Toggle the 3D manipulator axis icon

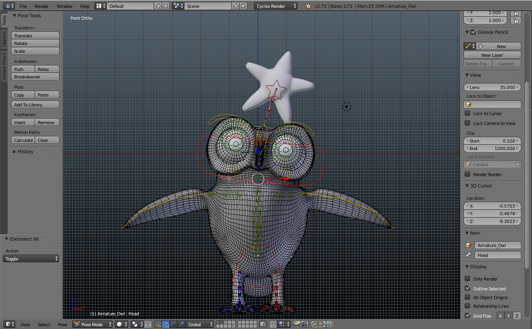[158, 324]
